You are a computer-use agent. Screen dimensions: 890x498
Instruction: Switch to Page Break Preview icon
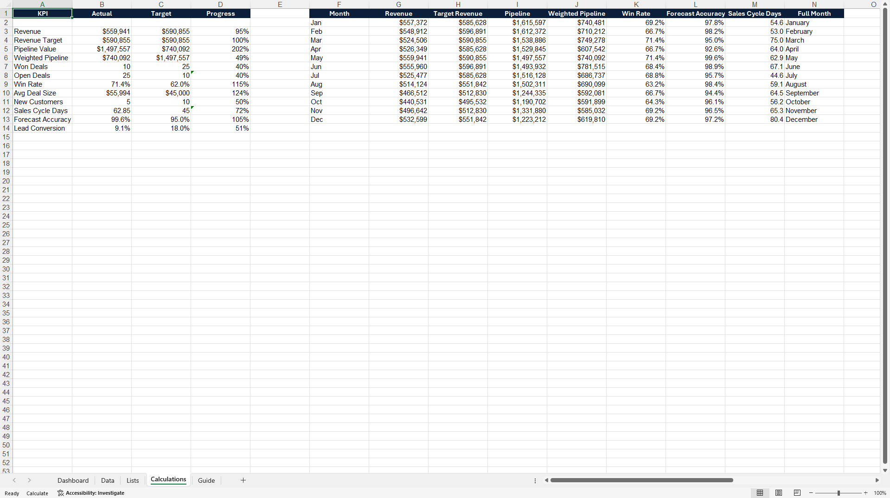[797, 493]
